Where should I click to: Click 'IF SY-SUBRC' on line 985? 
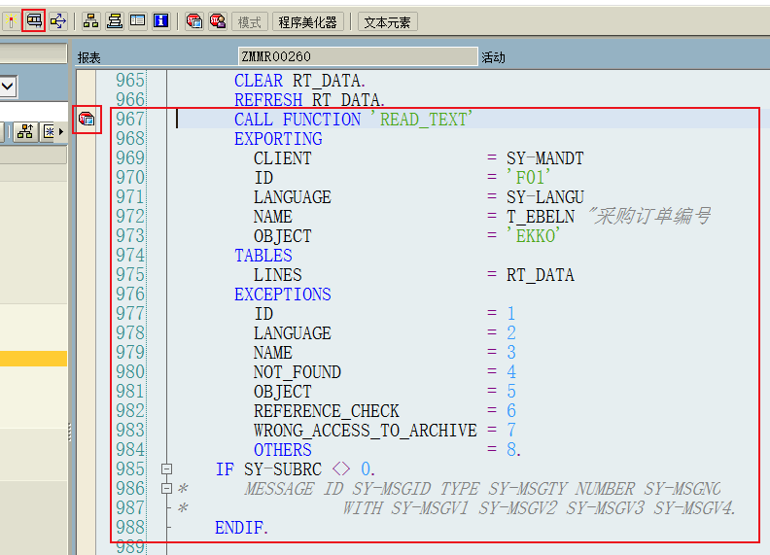268,469
